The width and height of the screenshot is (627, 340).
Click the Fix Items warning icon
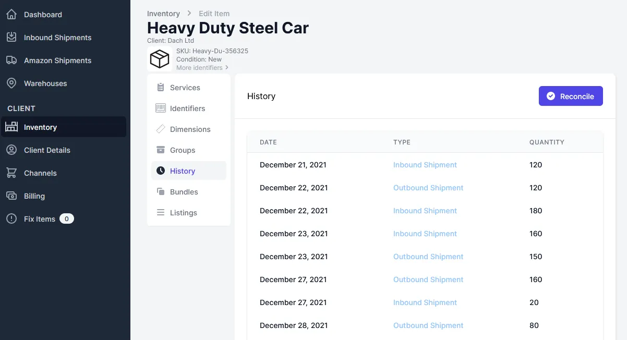(11, 219)
